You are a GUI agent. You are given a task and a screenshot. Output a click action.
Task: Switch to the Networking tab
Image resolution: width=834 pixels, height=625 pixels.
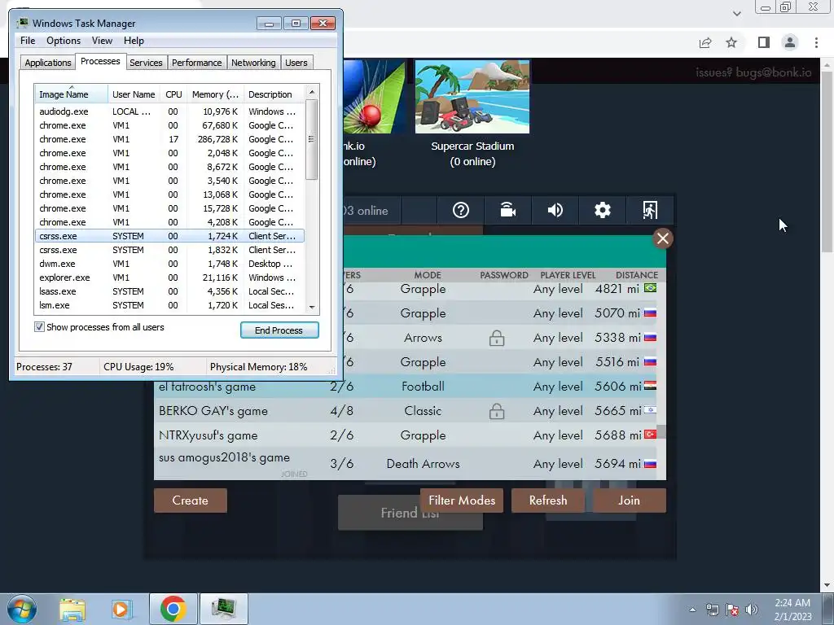(253, 63)
